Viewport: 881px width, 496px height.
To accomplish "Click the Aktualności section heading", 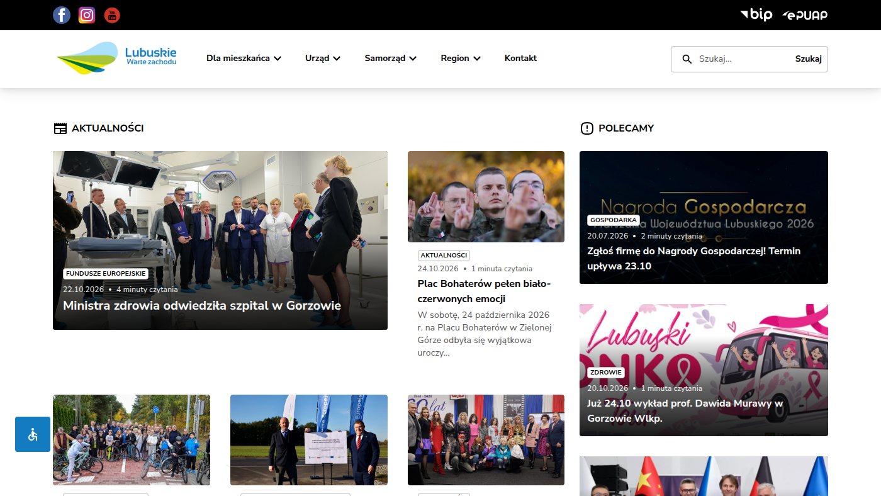I will (x=108, y=128).
